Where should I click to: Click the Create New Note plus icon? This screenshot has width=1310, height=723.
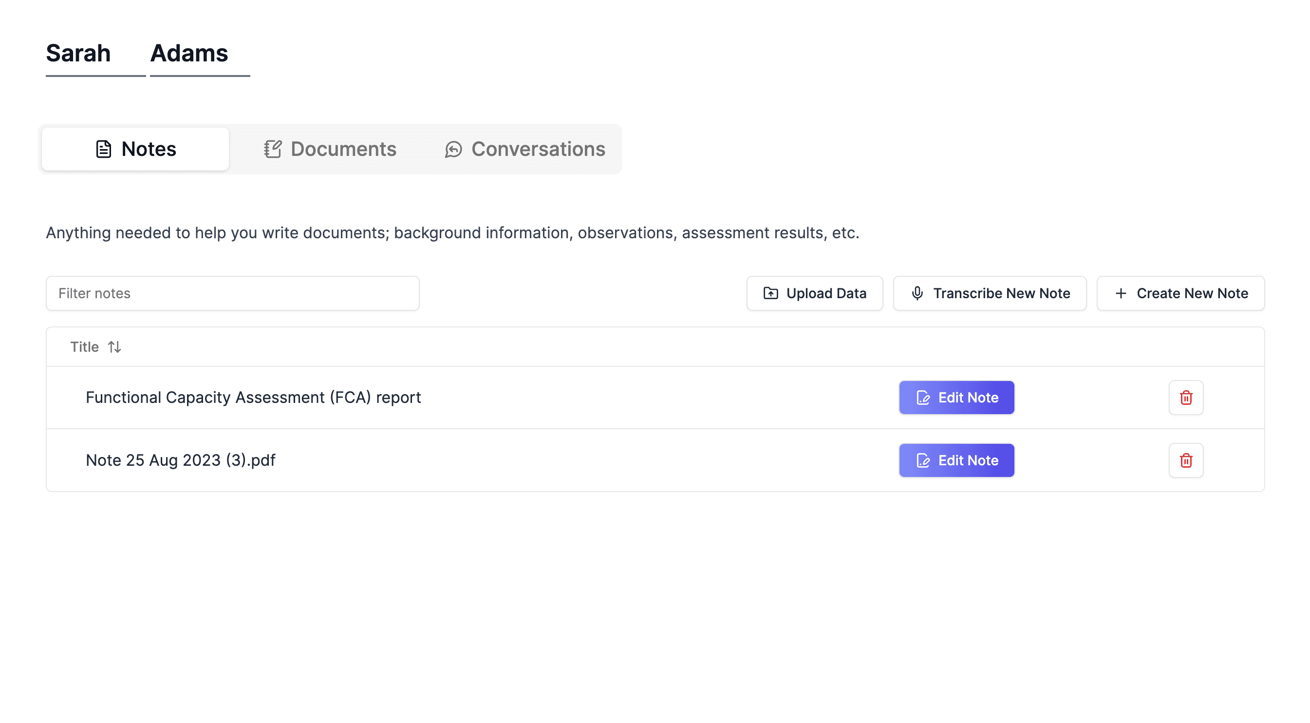[1120, 293]
